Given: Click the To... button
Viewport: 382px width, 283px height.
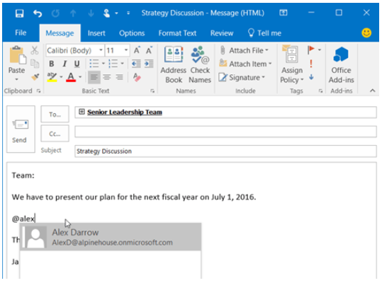Looking at the screenshot, I should pyautogui.click(x=55, y=114).
